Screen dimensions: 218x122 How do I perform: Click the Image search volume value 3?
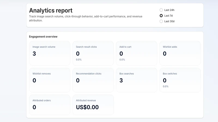click(x=34, y=54)
